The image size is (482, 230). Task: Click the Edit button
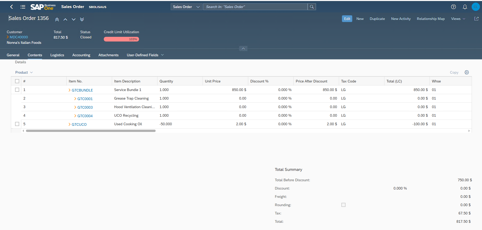(347, 19)
